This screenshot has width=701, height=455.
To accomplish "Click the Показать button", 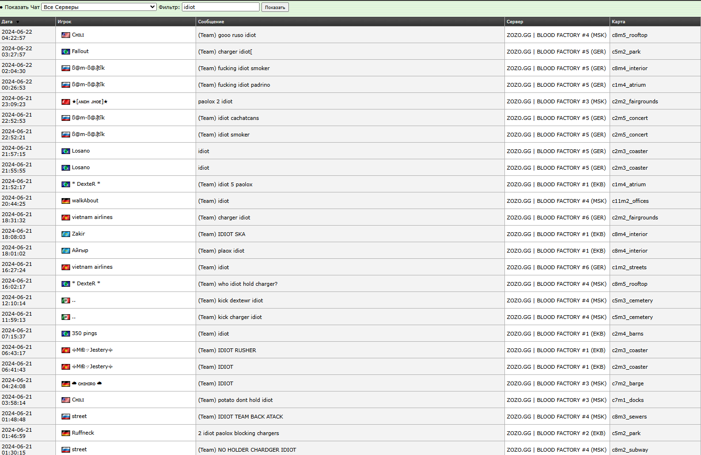I will click(275, 7).
